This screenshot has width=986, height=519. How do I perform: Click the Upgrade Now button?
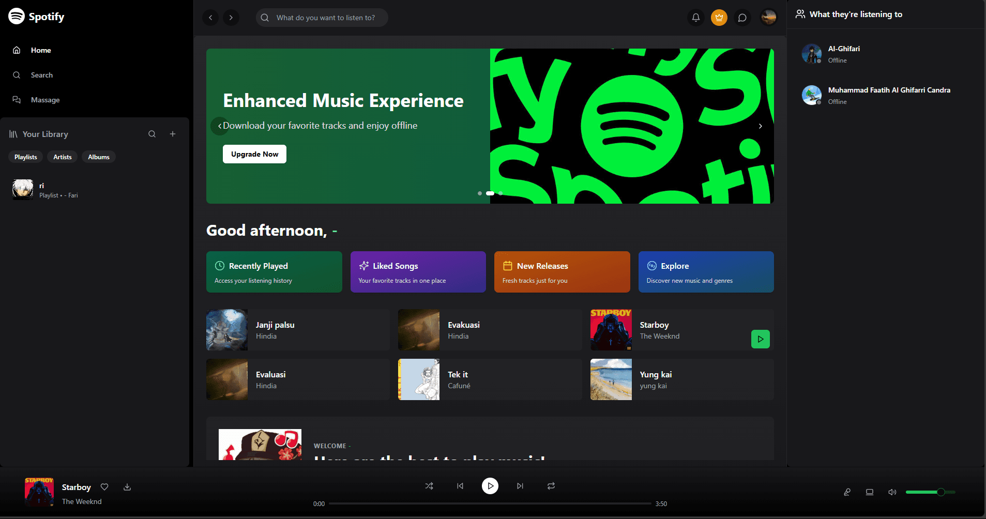coord(254,154)
